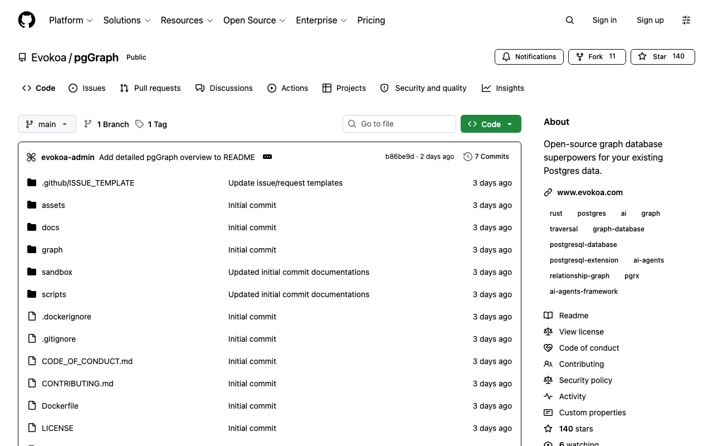Click the repository book icon beside Evokoa
The width and height of the screenshot is (713, 446).
(x=22, y=57)
